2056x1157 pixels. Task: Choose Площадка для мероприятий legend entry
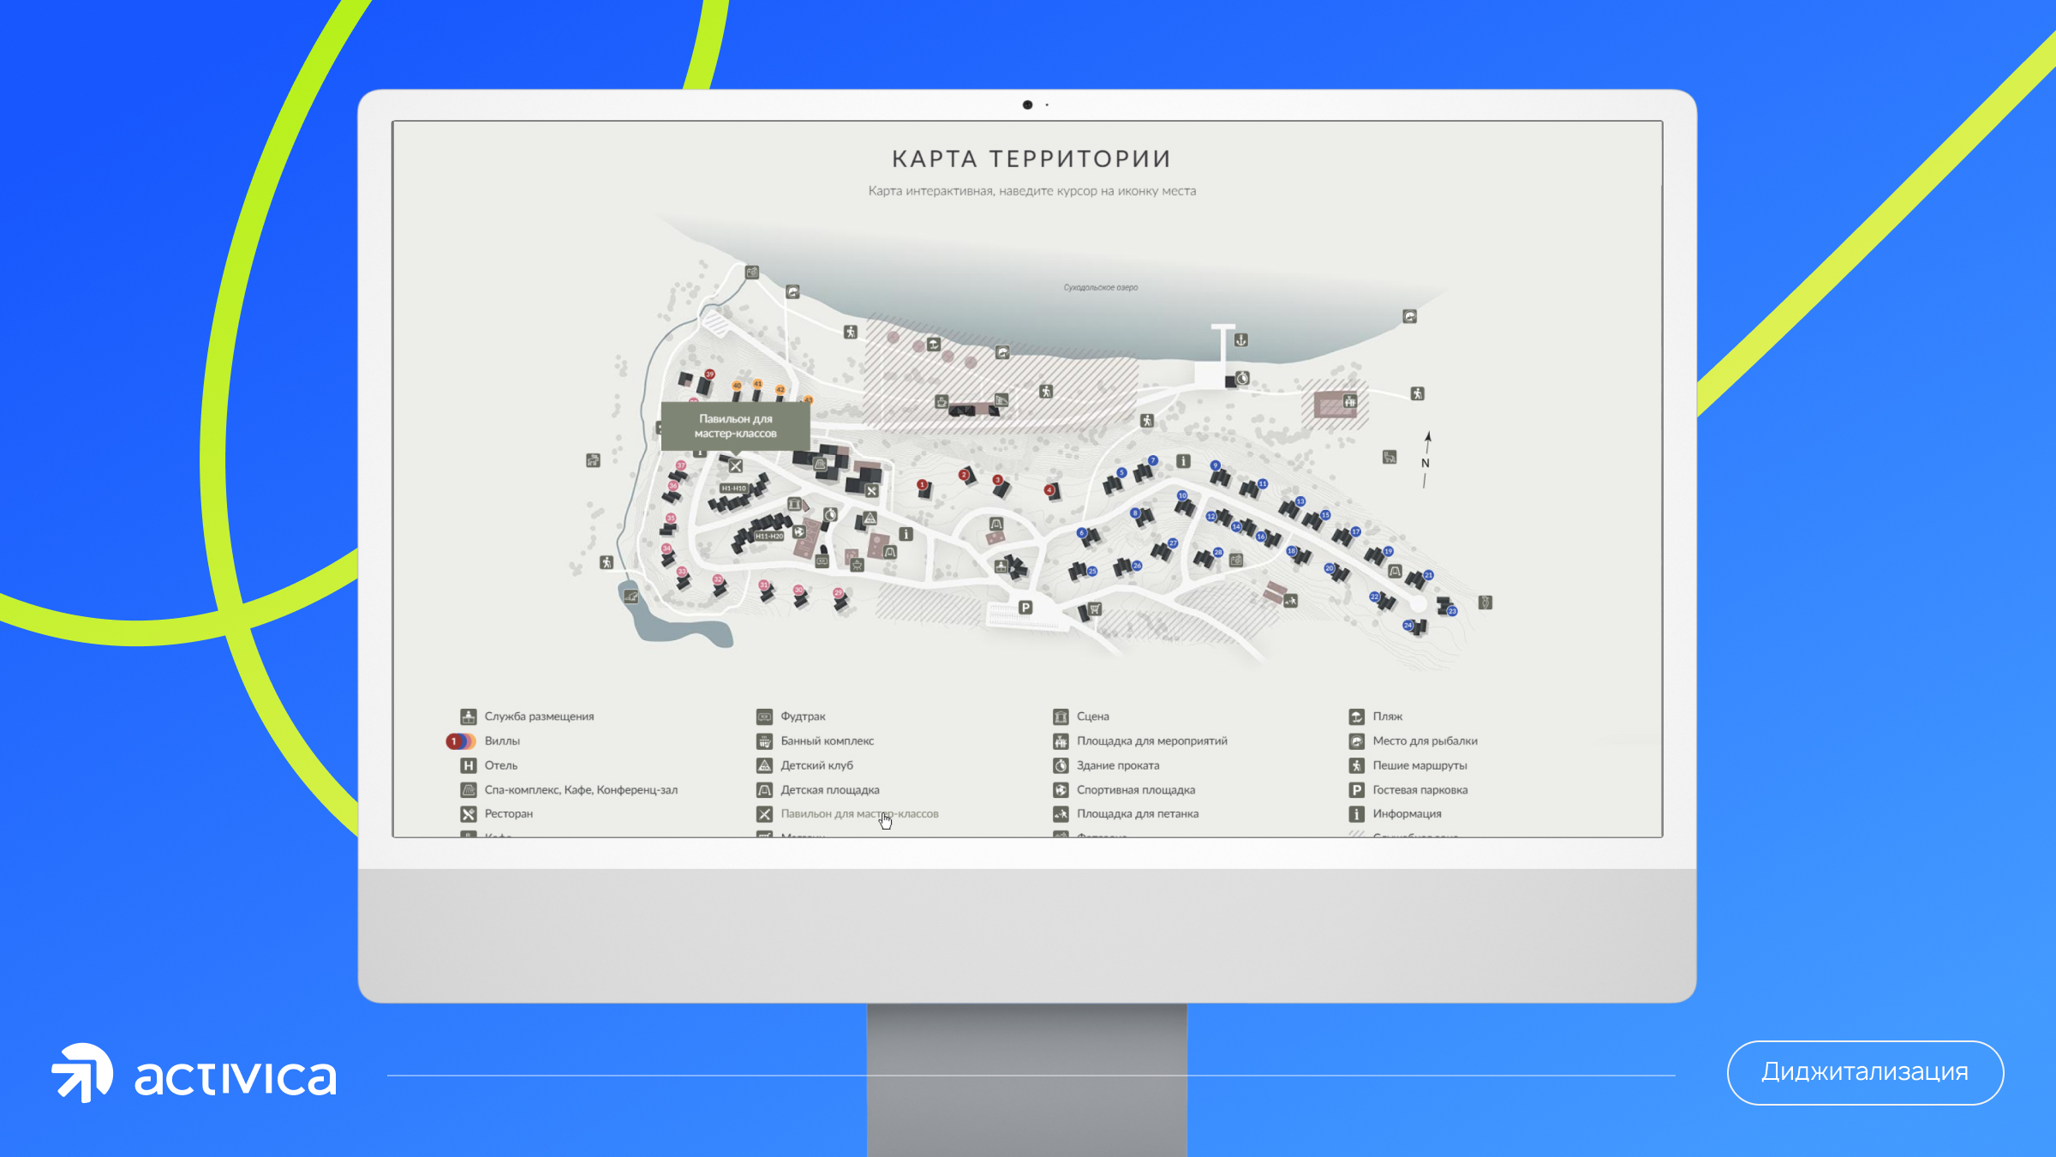pos(1140,740)
